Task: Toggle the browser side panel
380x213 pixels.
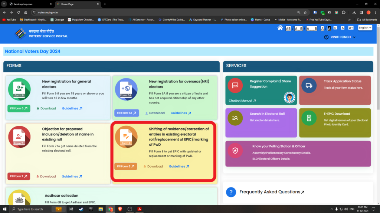Action: [x=361, y=12]
